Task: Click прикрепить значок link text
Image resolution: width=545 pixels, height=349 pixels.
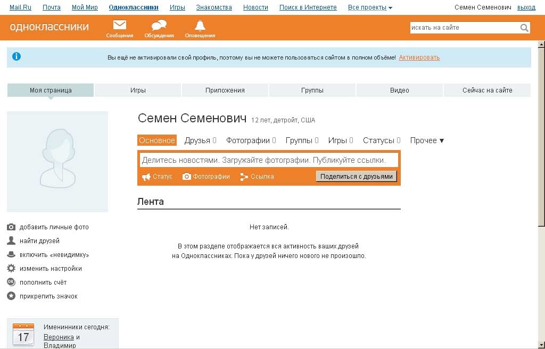Action: pos(48,296)
